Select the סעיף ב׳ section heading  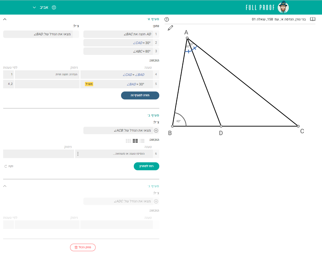[x=153, y=115]
